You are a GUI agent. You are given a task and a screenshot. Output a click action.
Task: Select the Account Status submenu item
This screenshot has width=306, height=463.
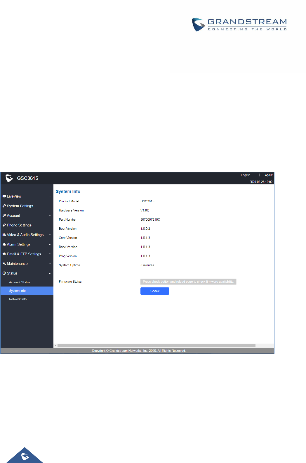tap(27, 282)
